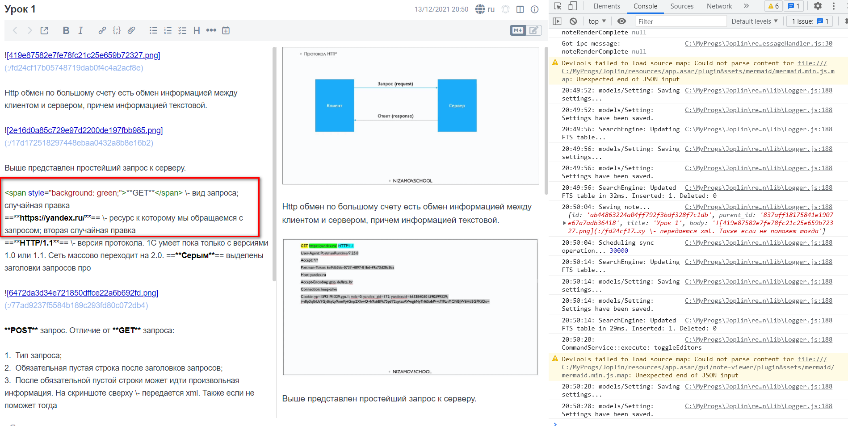Insert a hyperlink into the note
Image resolution: width=848 pixels, height=426 pixels.
(x=102, y=30)
